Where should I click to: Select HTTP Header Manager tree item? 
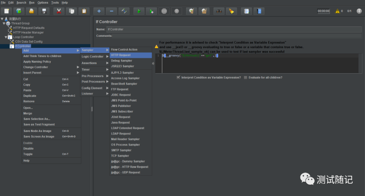coord(28,32)
